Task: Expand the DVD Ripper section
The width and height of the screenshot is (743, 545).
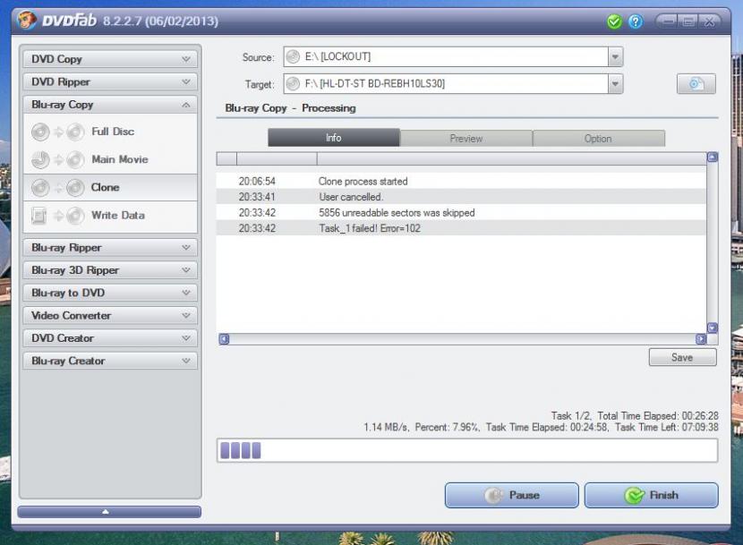Action: [110, 81]
